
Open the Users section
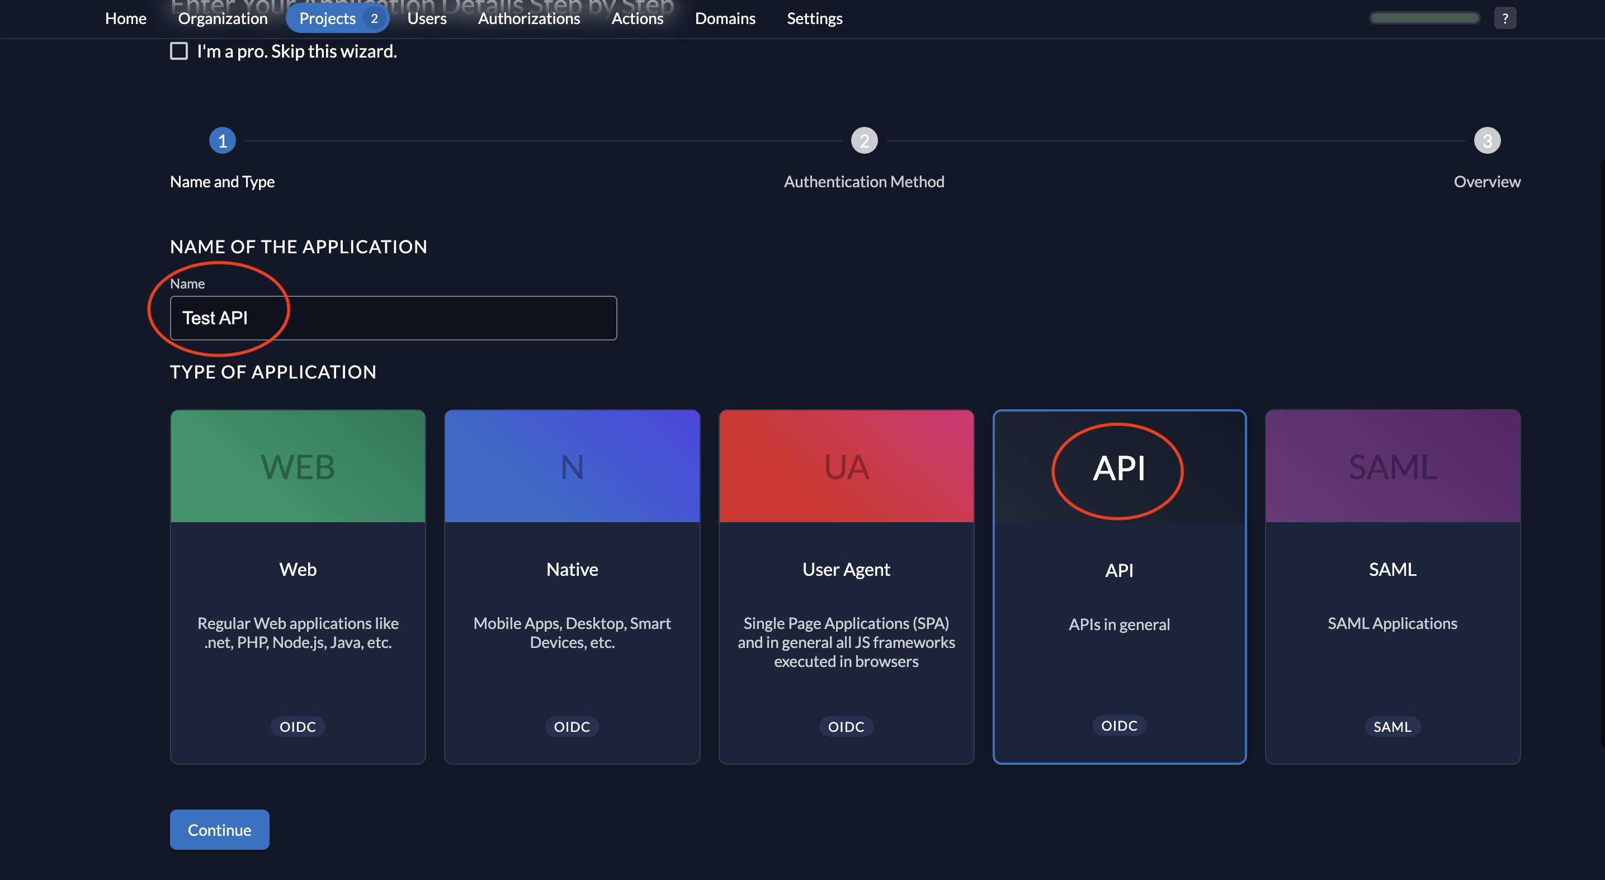tap(427, 18)
